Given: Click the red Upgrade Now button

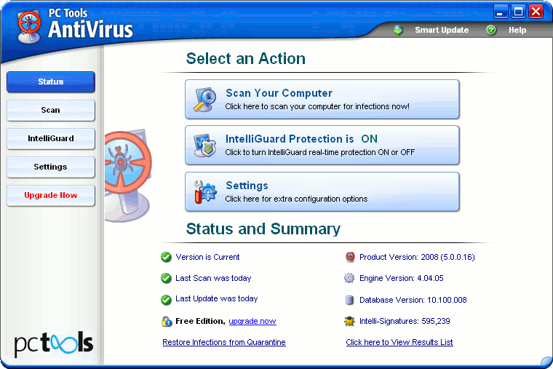Looking at the screenshot, I should point(51,196).
